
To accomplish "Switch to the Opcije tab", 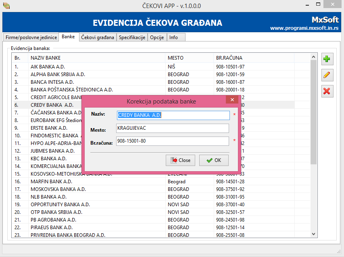I will 157,37.
